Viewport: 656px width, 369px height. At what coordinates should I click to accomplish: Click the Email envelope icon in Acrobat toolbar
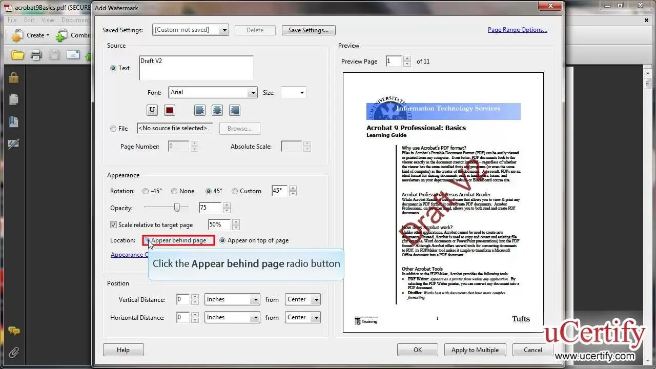[73, 55]
